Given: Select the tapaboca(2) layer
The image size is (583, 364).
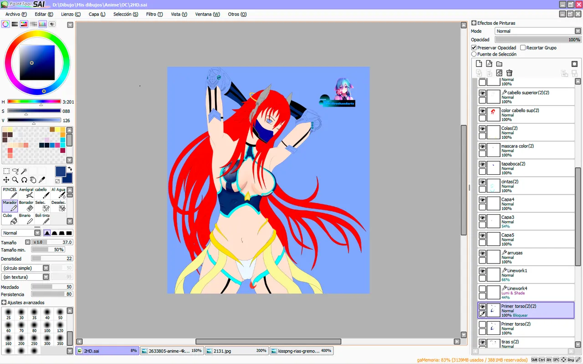Looking at the screenshot, I should (526, 168).
